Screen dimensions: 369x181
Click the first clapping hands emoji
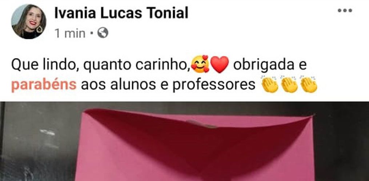(270, 84)
